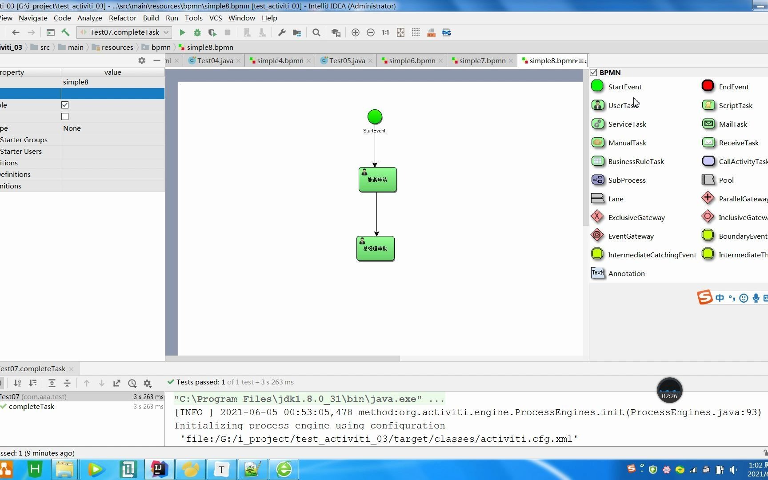768x480 pixels.
Task: Tick the empty property checkbox
Action: (65, 116)
